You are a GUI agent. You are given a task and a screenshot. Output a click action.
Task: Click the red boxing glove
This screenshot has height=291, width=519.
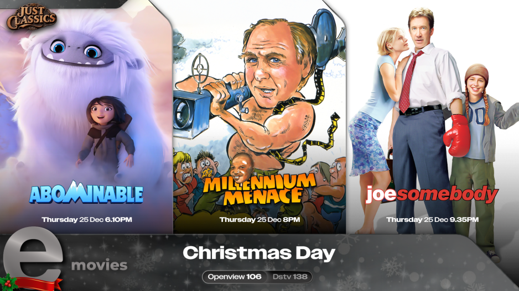pyautogui.click(x=457, y=135)
